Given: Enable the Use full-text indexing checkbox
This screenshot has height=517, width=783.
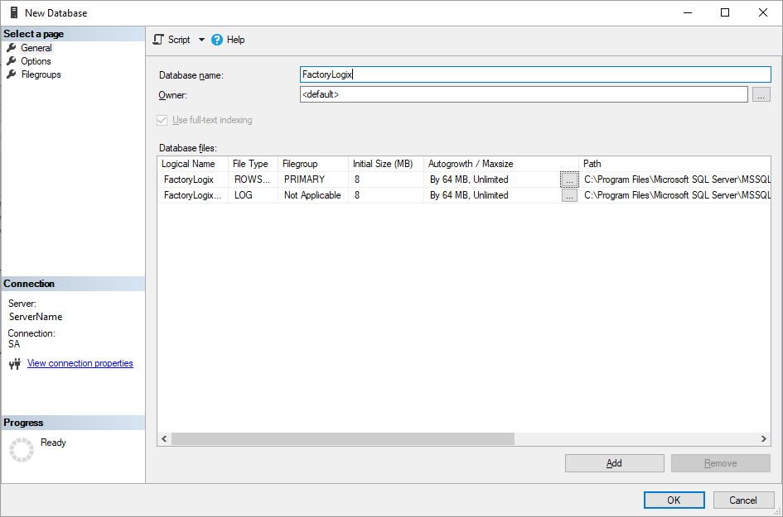Looking at the screenshot, I should 162,120.
